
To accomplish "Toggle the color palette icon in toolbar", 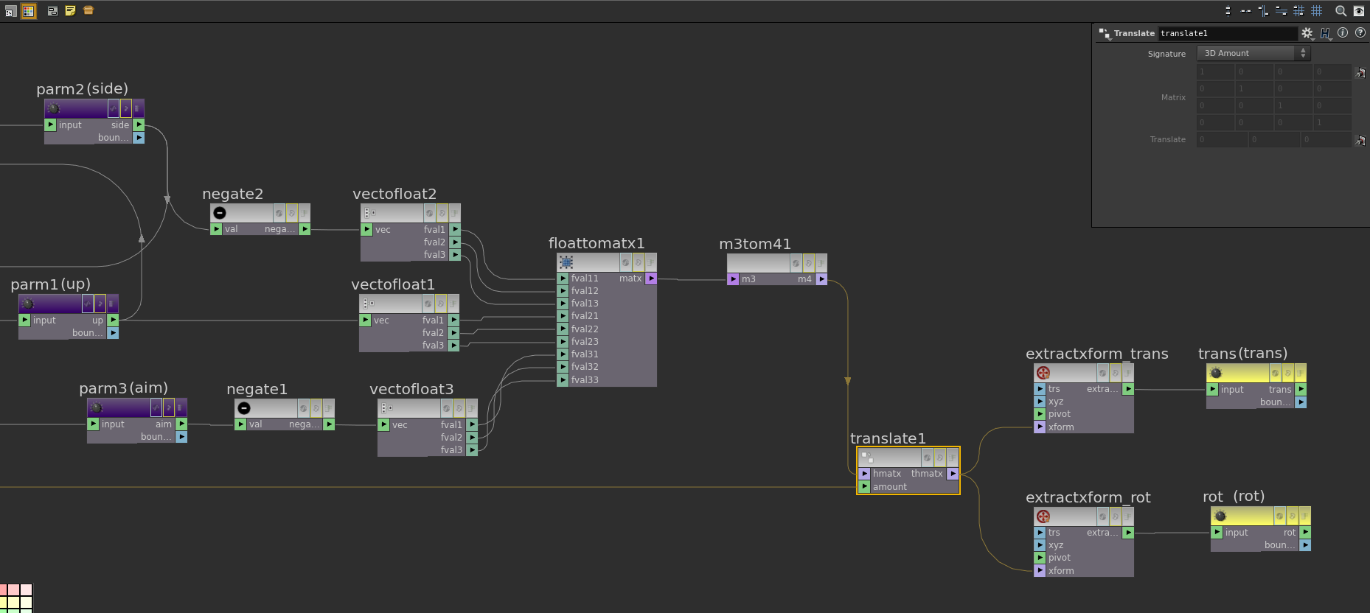I will click(28, 11).
